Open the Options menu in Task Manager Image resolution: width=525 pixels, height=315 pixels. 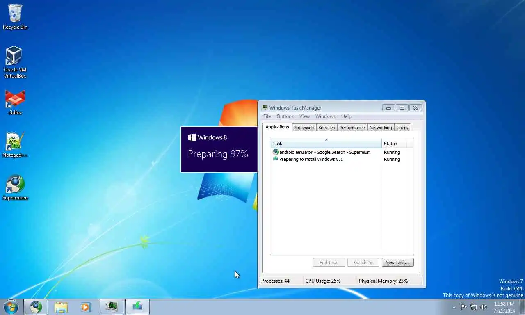tap(285, 116)
